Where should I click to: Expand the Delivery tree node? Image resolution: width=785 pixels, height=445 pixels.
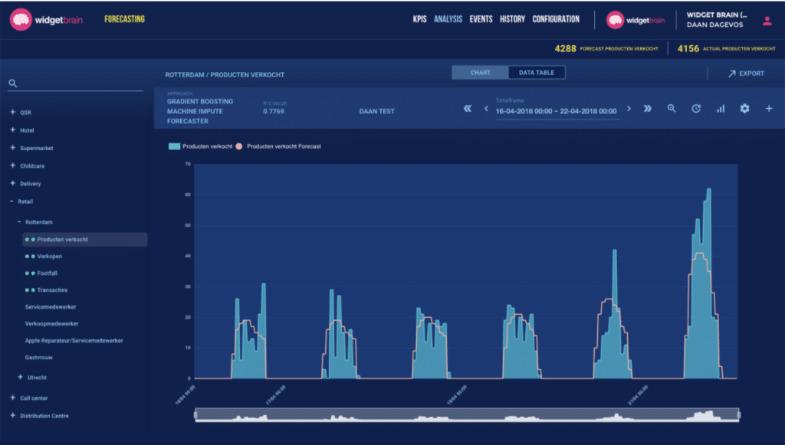(x=12, y=183)
